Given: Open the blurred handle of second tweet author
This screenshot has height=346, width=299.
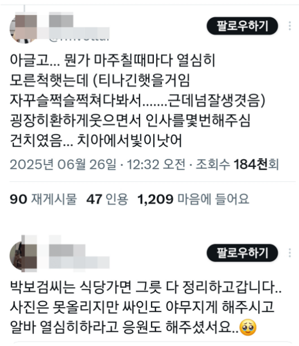Looking at the screenshot, I should pos(79,263).
